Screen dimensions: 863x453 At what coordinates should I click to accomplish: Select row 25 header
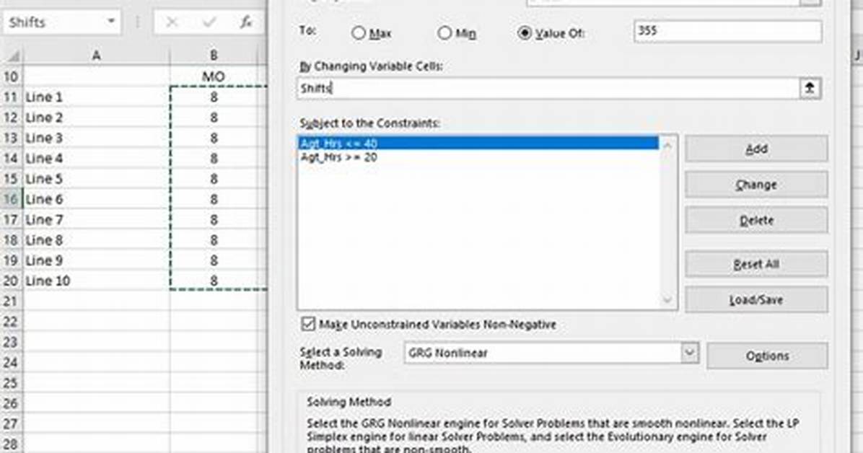[x=11, y=382]
